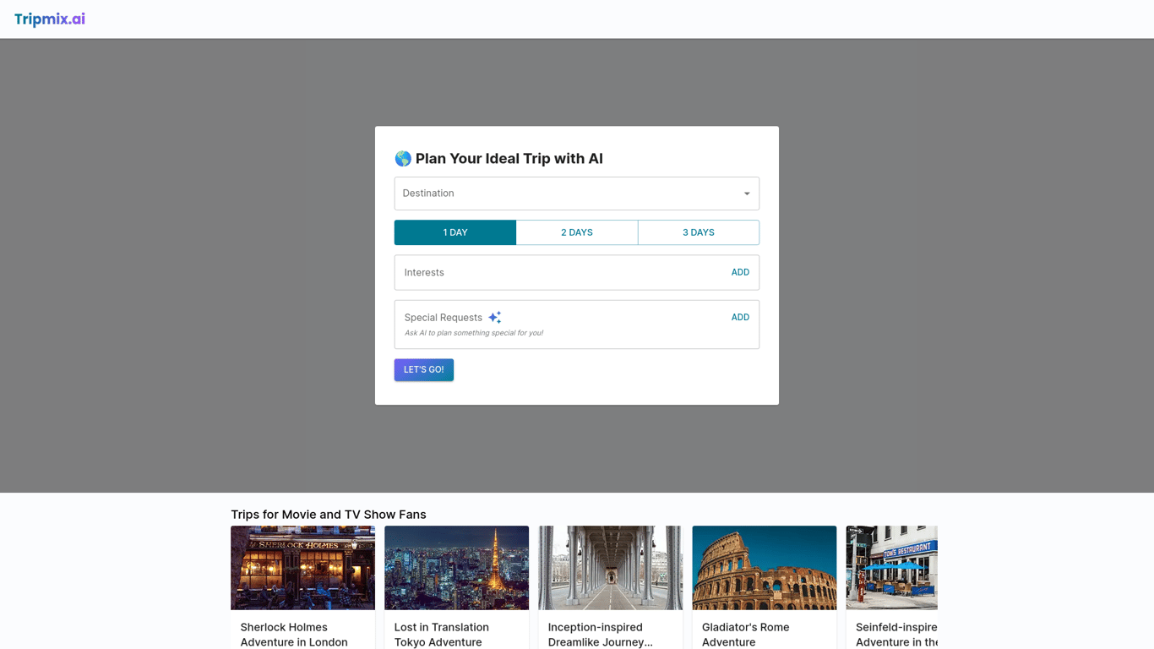The image size is (1154, 649).
Task: Click the Plan Your Ideal Trip with AI heading
Action: point(509,159)
